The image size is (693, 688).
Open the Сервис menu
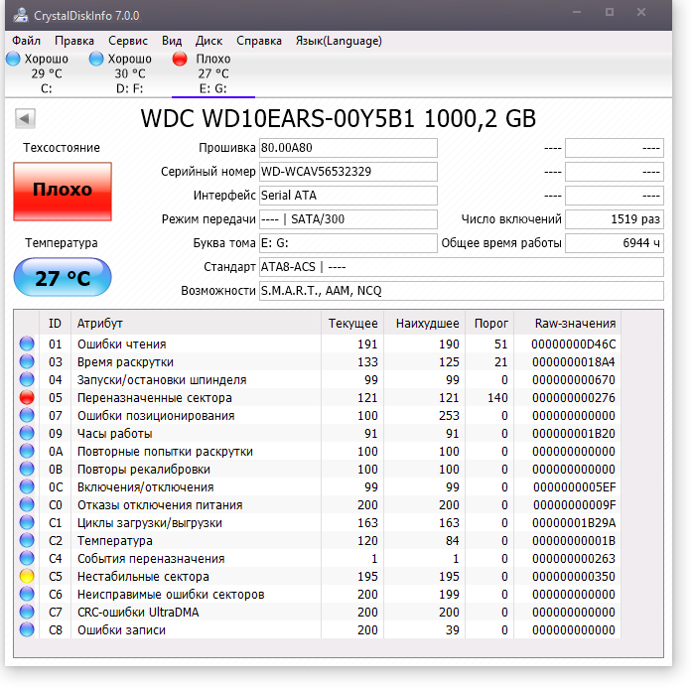click(128, 41)
